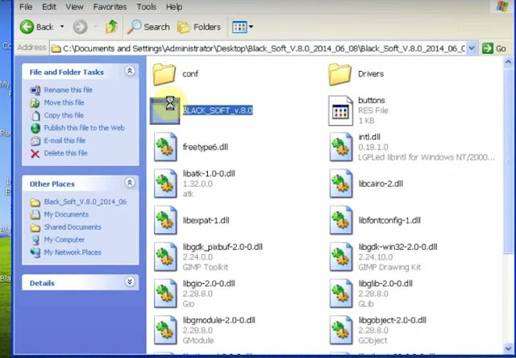
Task: Select the buttons RES file icon
Action: pyautogui.click(x=340, y=110)
